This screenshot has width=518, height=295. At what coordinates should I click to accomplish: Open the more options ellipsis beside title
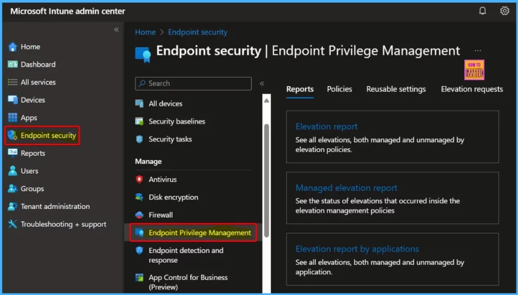[478, 51]
